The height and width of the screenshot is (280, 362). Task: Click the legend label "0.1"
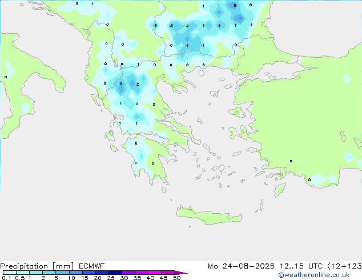click(6, 278)
